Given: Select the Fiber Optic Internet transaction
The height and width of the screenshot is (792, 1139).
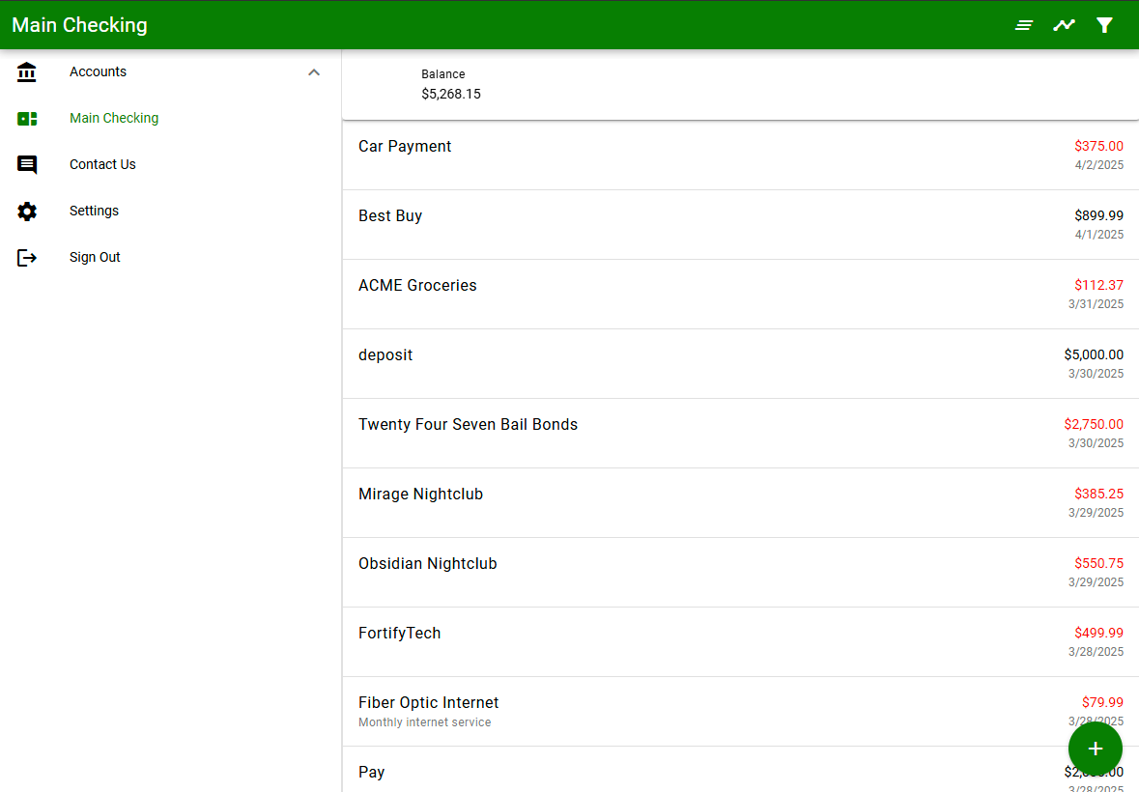Looking at the screenshot, I should tap(676, 710).
